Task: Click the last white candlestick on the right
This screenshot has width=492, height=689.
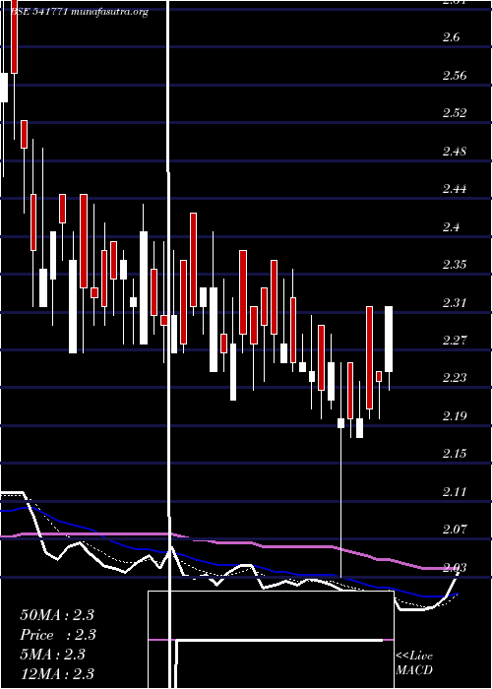Action: click(389, 340)
